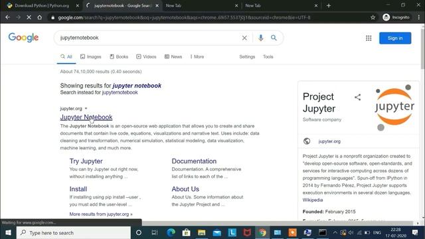
Task: Click the jupyter notebook corrected spelling link
Action: pos(137,86)
